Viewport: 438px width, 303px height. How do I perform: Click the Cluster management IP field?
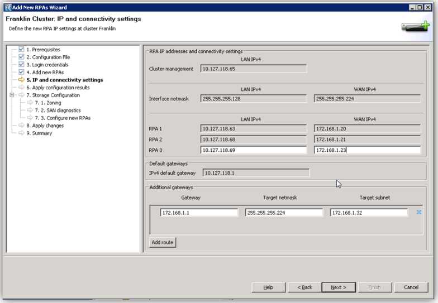coord(254,69)
